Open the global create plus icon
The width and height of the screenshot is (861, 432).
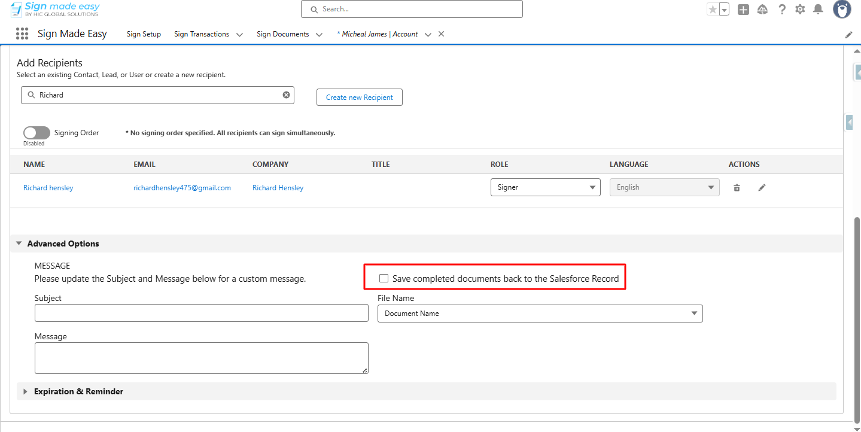743,10
